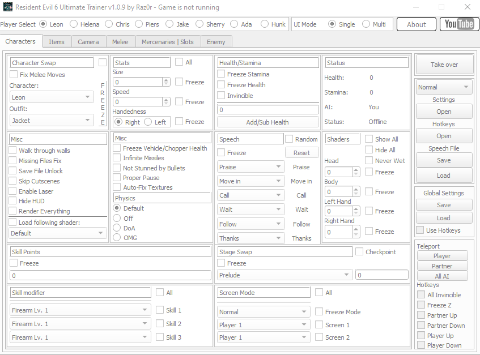Tick the Checkpoint checkbox
This screenshot has width=480, height=355.
(376, 251)
